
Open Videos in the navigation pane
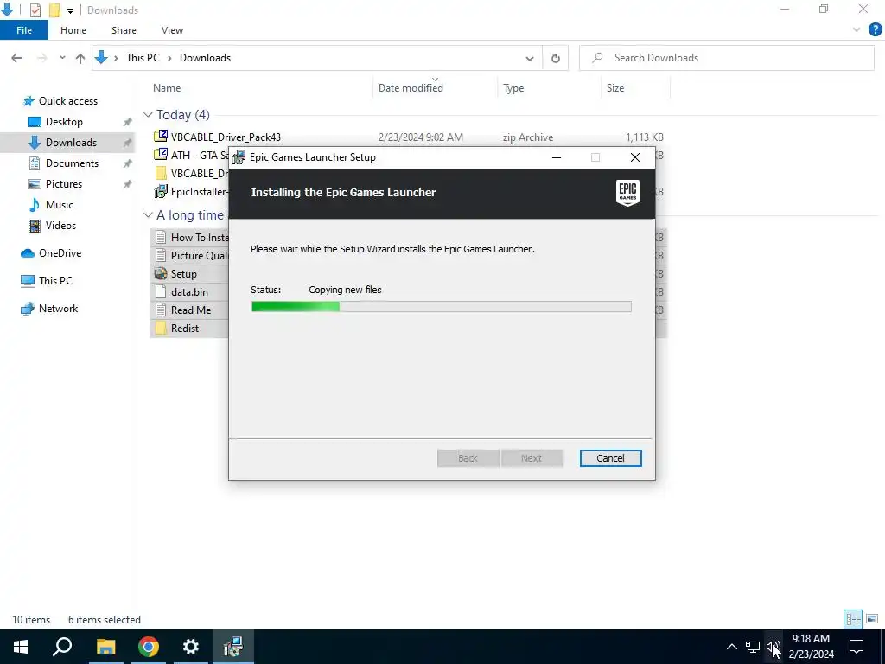60,226
